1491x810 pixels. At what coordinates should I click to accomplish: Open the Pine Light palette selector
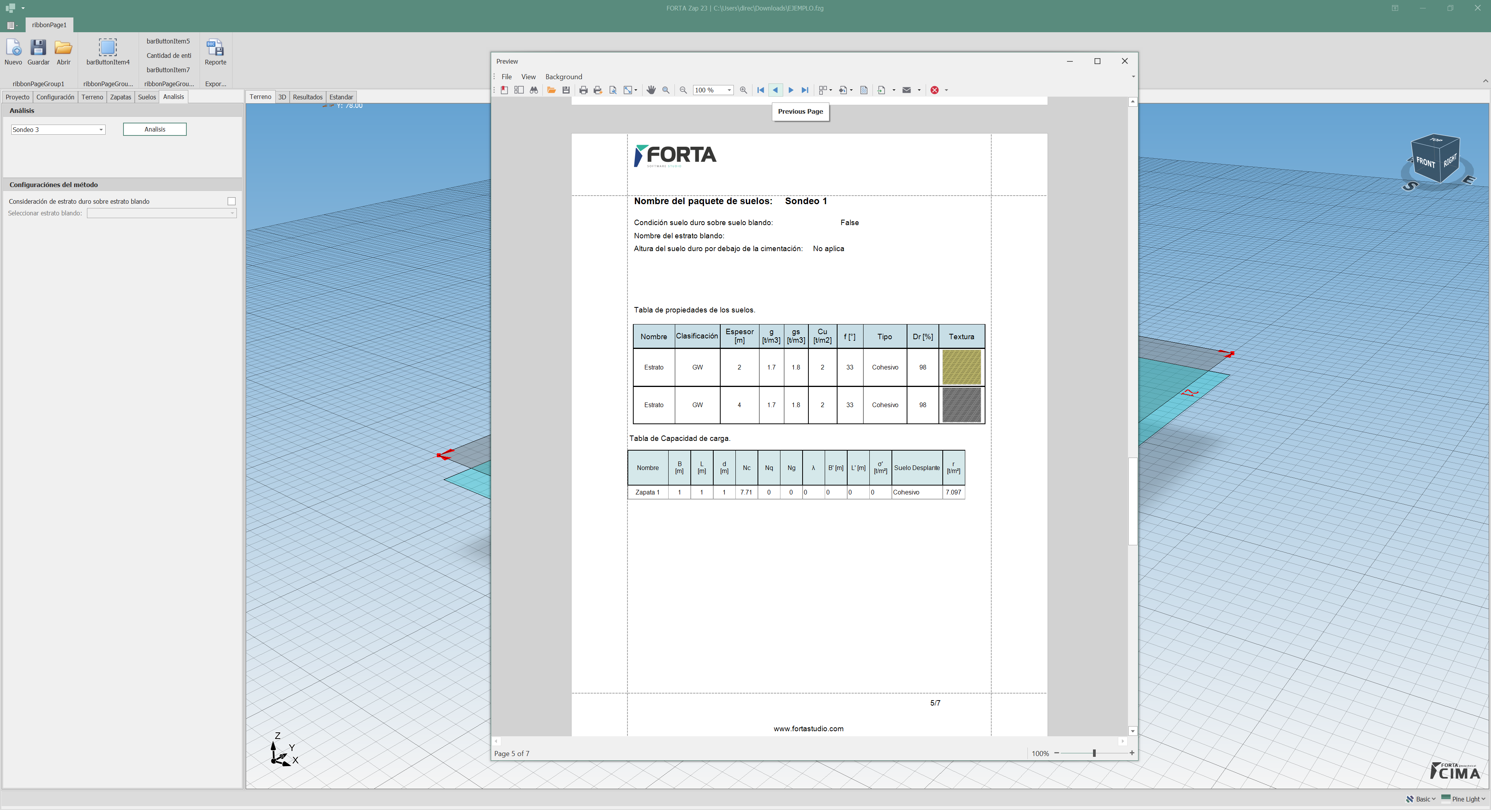point(1463,799)
